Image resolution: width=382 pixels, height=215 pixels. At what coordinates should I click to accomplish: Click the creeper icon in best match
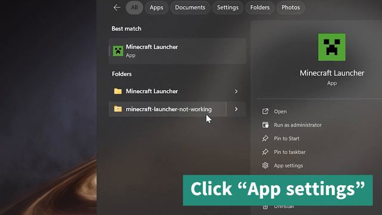[x=118, y=51]
